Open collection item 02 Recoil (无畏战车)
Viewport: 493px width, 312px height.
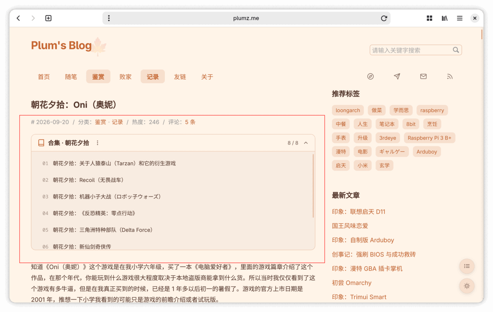(x=89, y=180)
